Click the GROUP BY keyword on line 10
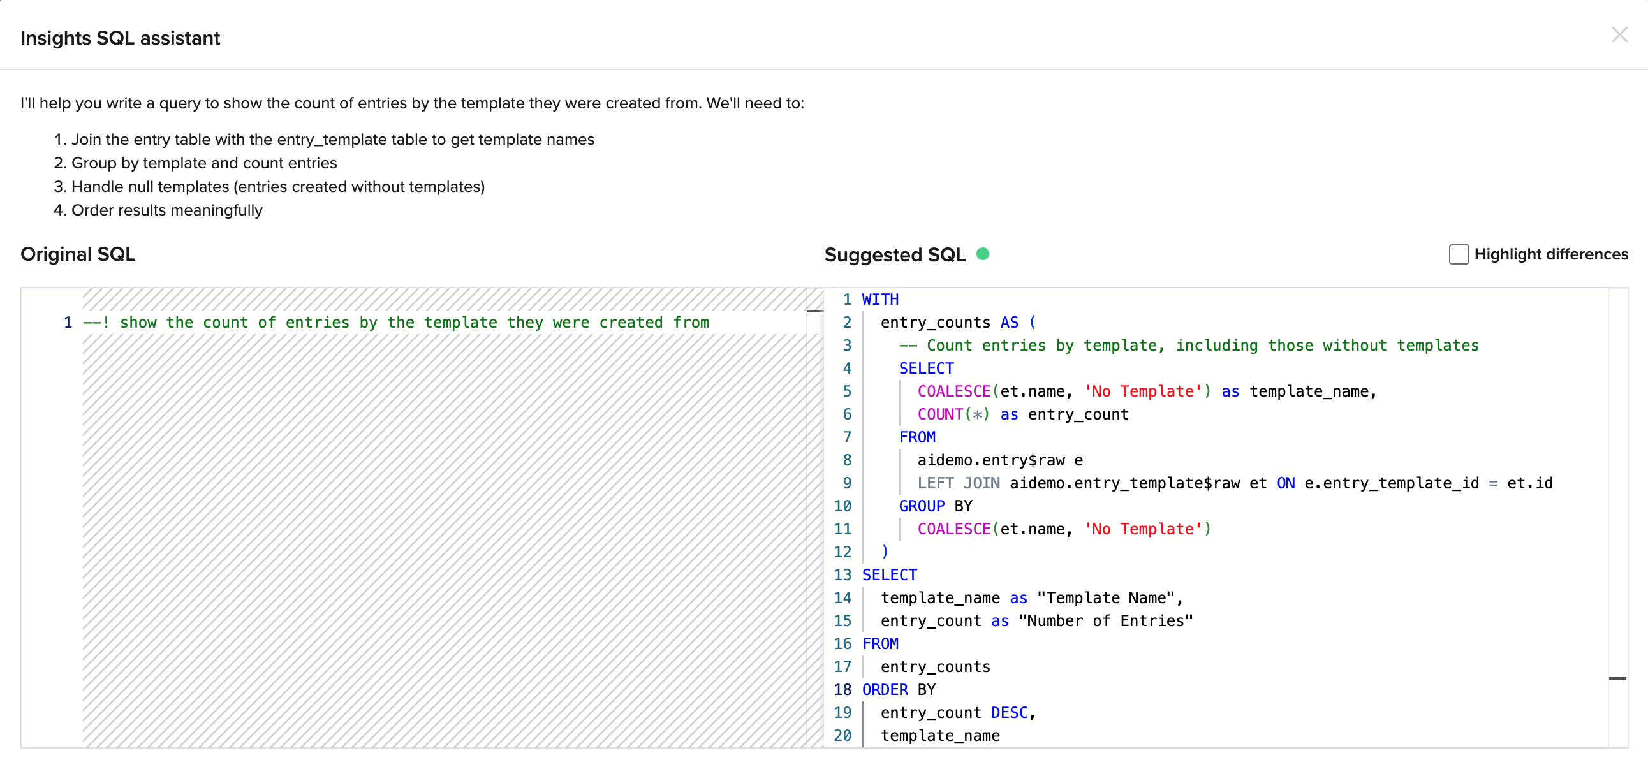Image resolution: width=1648 pixels, height=760 pixels. 935,506
